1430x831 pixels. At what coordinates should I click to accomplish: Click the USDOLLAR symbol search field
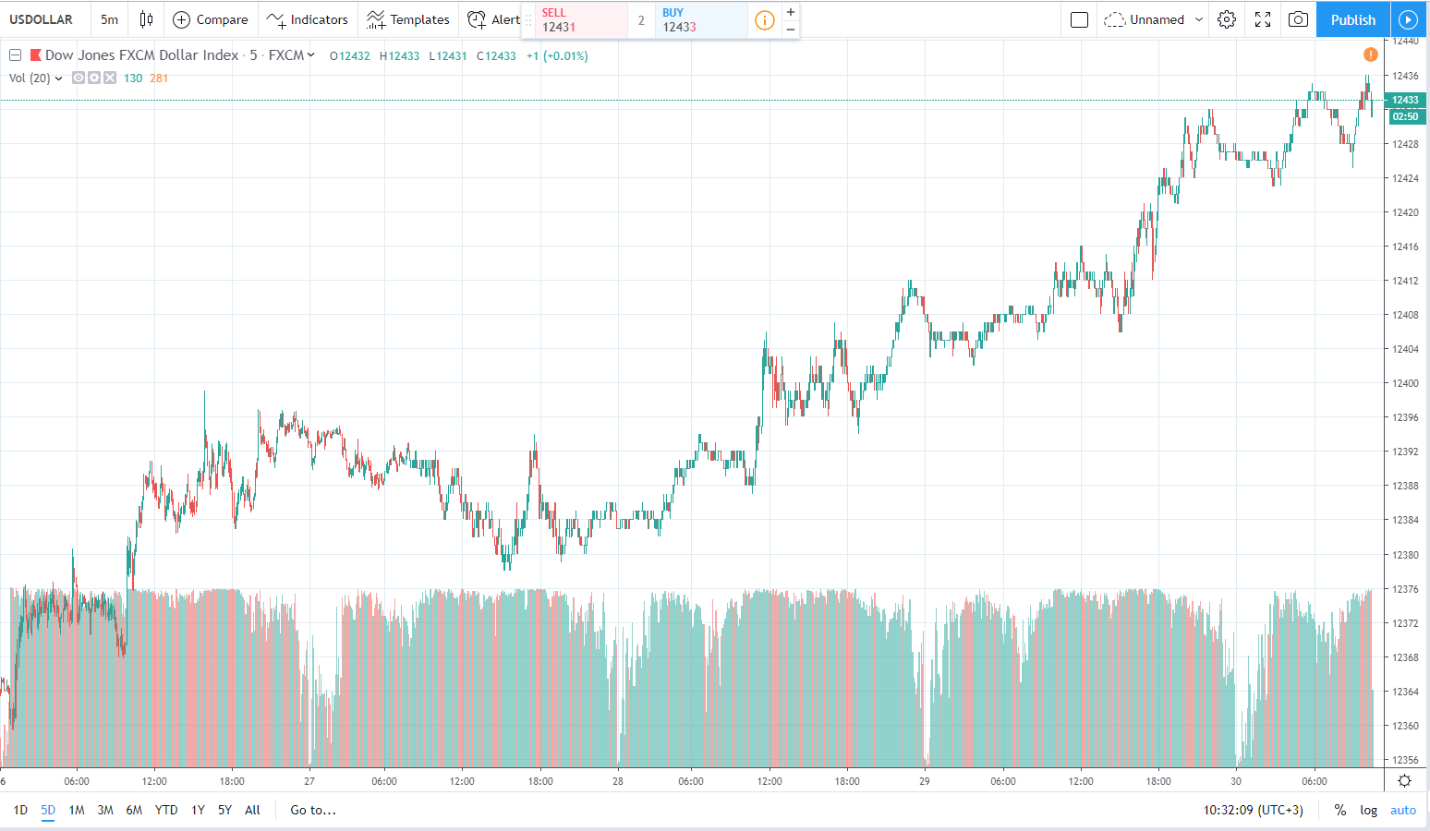(x=45, y=19)
